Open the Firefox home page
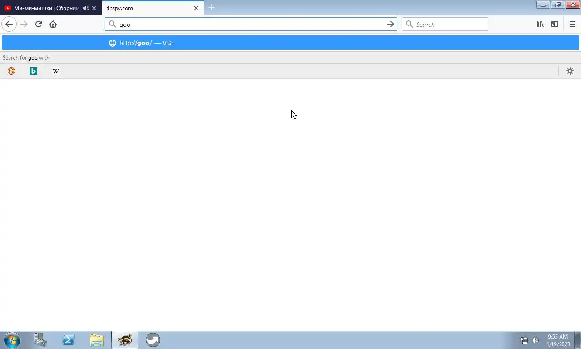 pyautogui.click(x=53, y=24)
